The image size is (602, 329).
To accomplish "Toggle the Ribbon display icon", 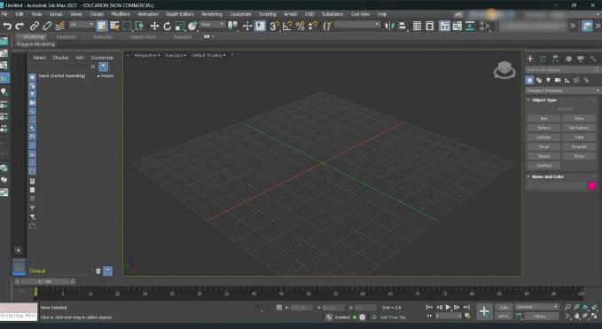I will [x=444, y=26].
